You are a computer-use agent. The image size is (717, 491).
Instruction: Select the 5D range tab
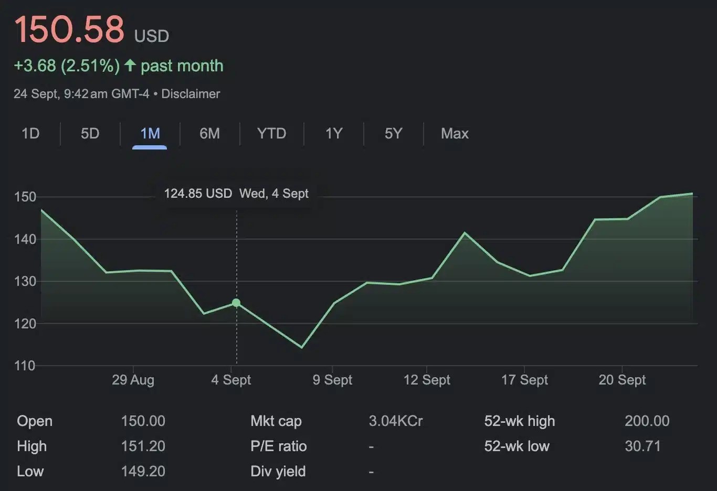(x=90, y=134)
